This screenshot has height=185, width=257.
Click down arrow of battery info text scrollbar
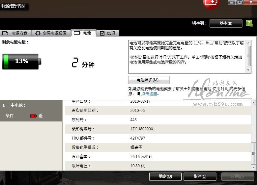click(x=248, y=70)
